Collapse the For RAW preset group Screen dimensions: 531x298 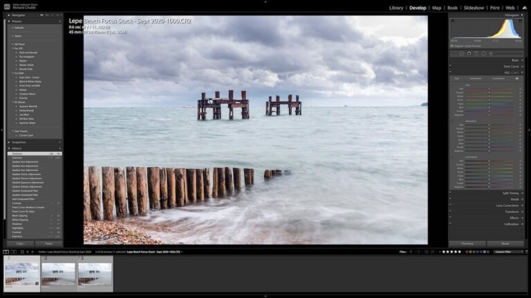[13, 73]
